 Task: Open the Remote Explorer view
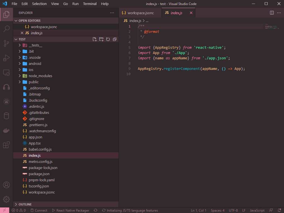(x=6, y=72)
